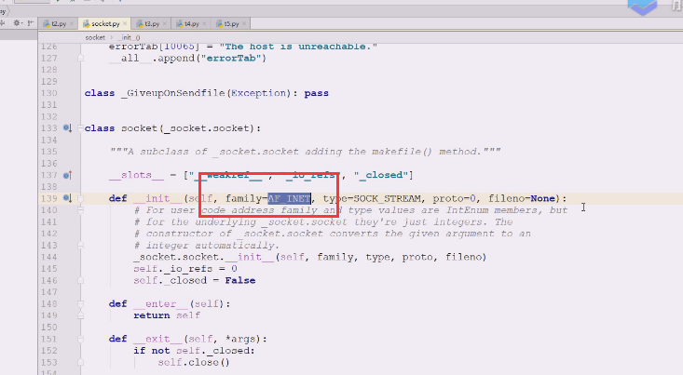Switch to the t4.py tab
The image size is (683, 375).
point(191,23)
